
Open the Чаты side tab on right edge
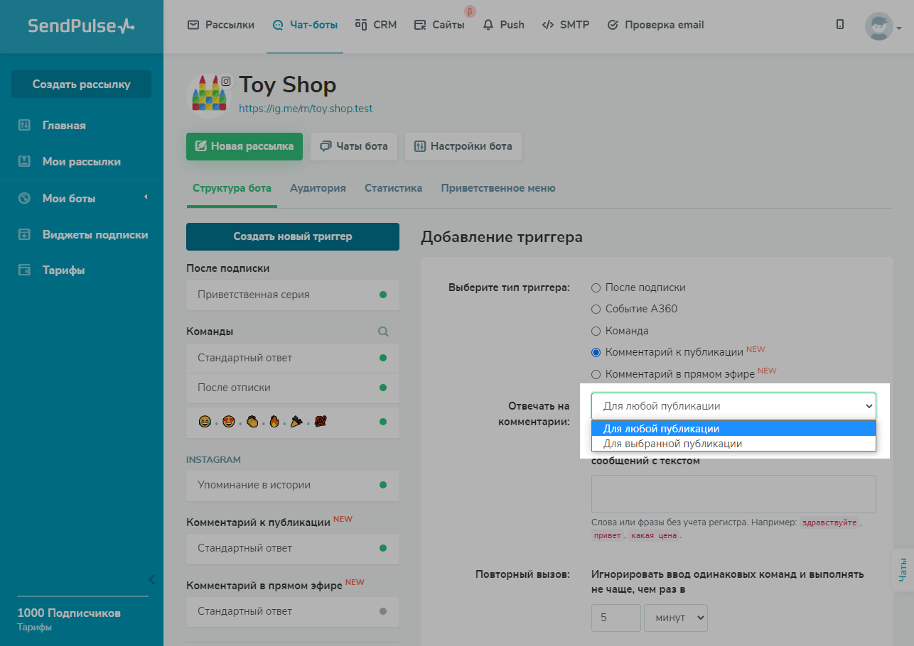(903, 569)
